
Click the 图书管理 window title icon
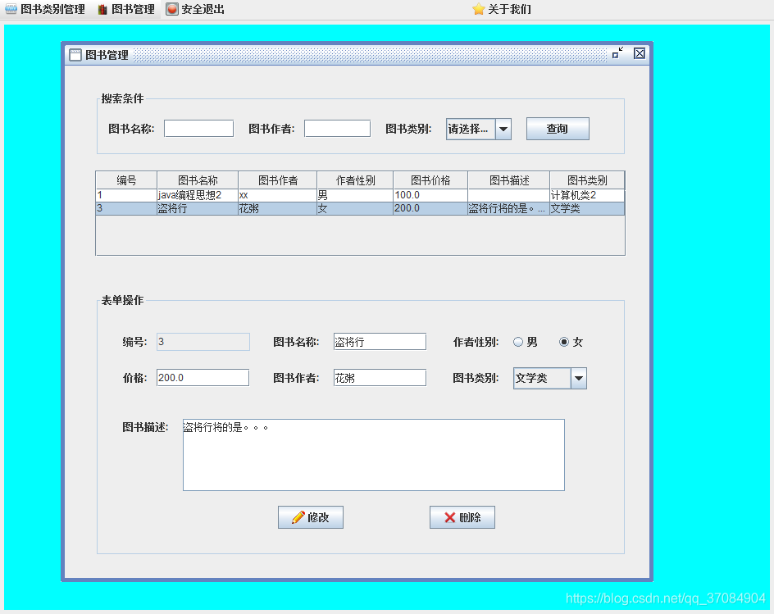coord(75,55)
